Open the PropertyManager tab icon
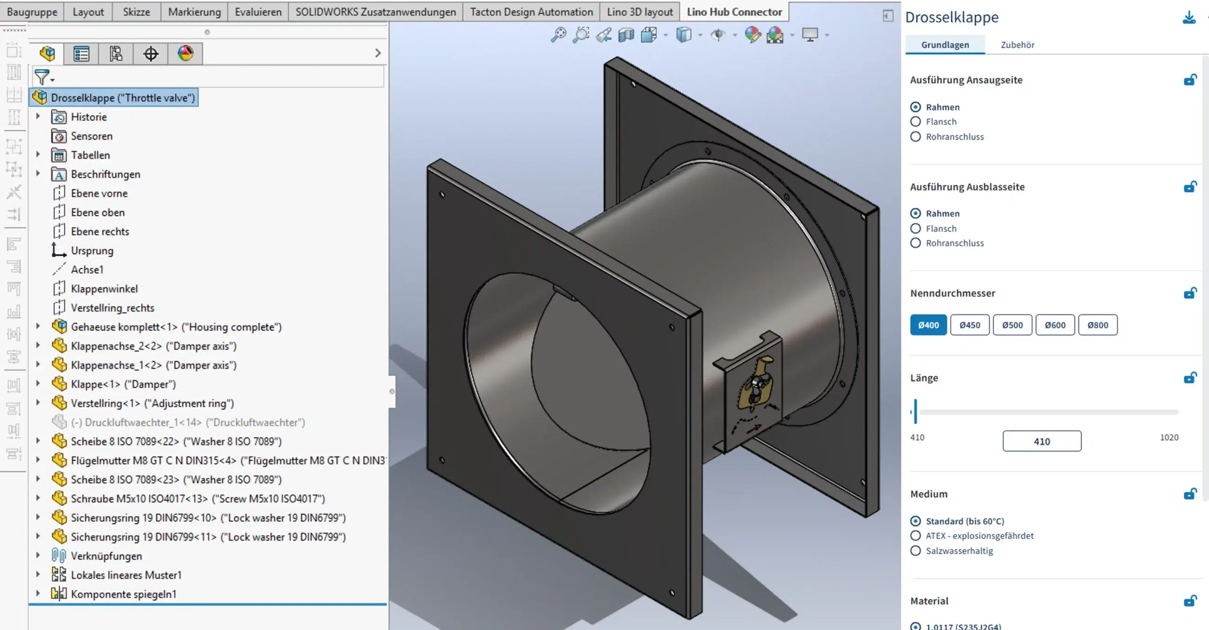The height and width of the screenshot is (630, 1209). tap(81, 53)
